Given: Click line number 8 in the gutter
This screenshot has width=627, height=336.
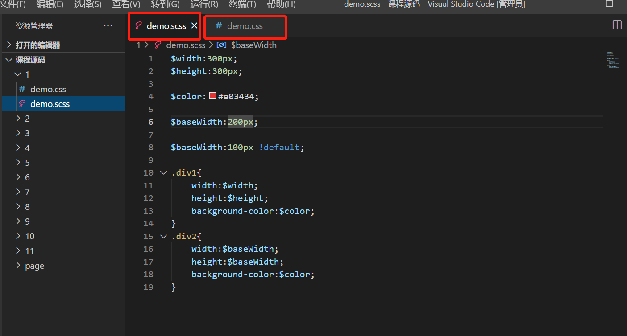Looking at the screenshot, I should tap(151, 148).
